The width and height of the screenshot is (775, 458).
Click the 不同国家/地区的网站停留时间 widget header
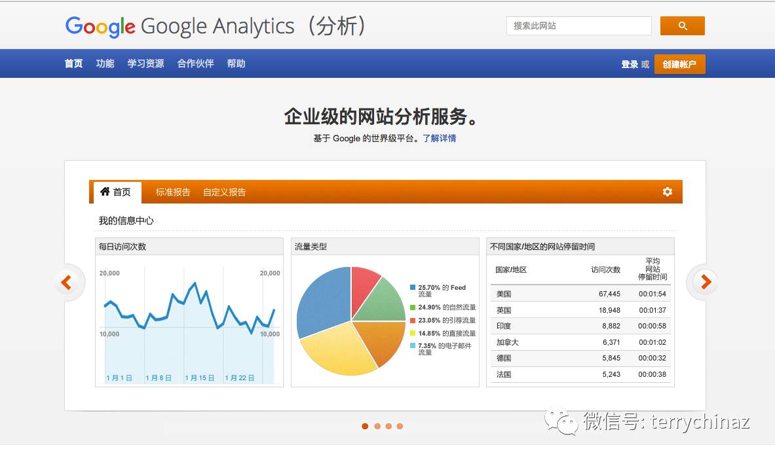point(580,246)
